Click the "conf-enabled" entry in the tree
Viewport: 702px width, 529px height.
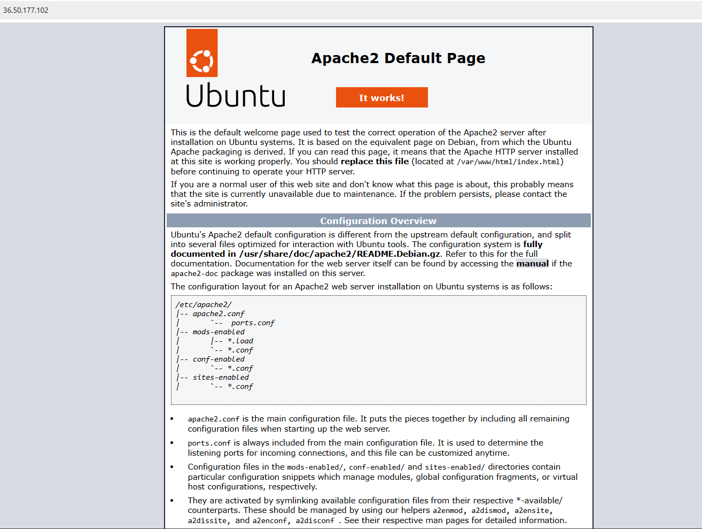[219, 359]
